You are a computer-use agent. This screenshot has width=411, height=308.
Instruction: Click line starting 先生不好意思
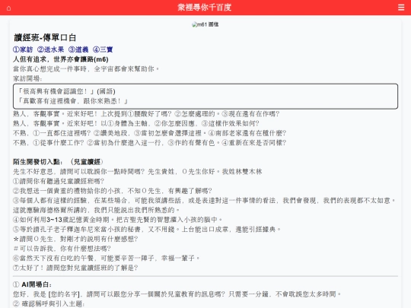[138, 172]
